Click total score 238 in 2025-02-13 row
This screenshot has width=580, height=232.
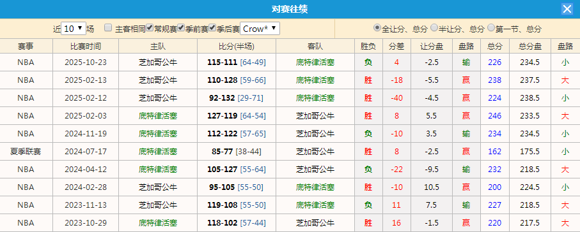[x=494, y=80]
